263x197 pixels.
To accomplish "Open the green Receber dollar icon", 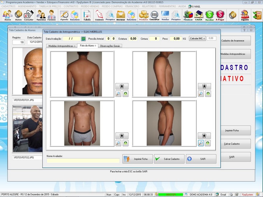I will [x=209, y=15].
